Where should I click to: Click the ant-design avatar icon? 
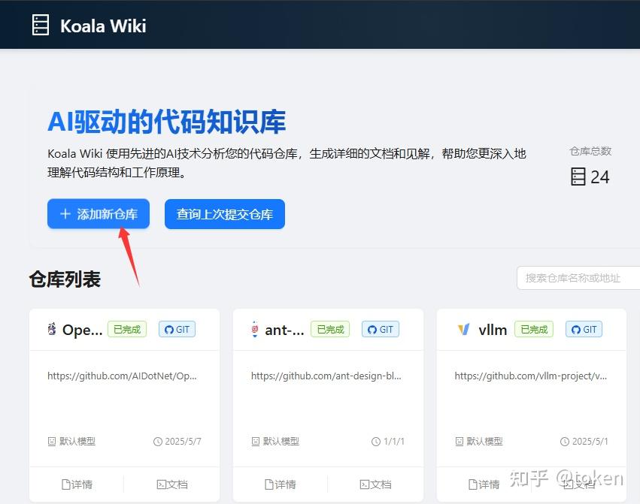255,329
